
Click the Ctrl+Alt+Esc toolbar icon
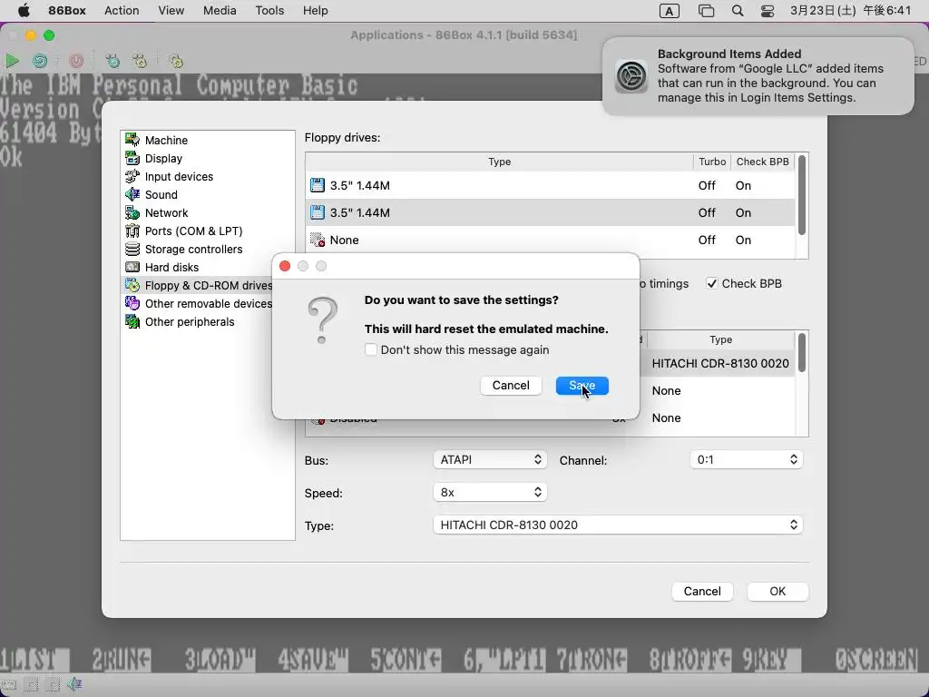point(140,61)
